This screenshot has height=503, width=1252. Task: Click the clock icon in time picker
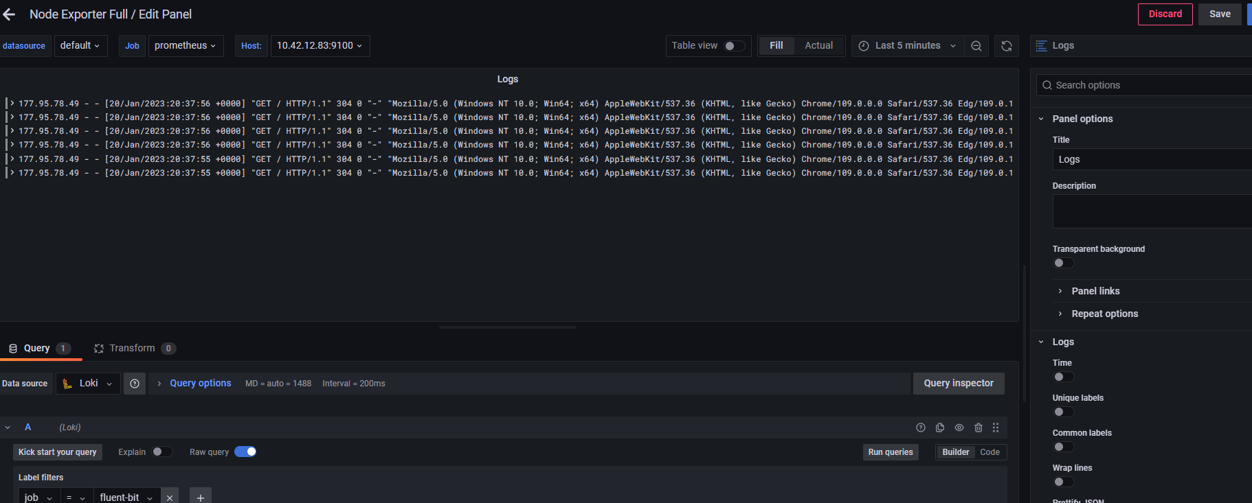(864, 46)
